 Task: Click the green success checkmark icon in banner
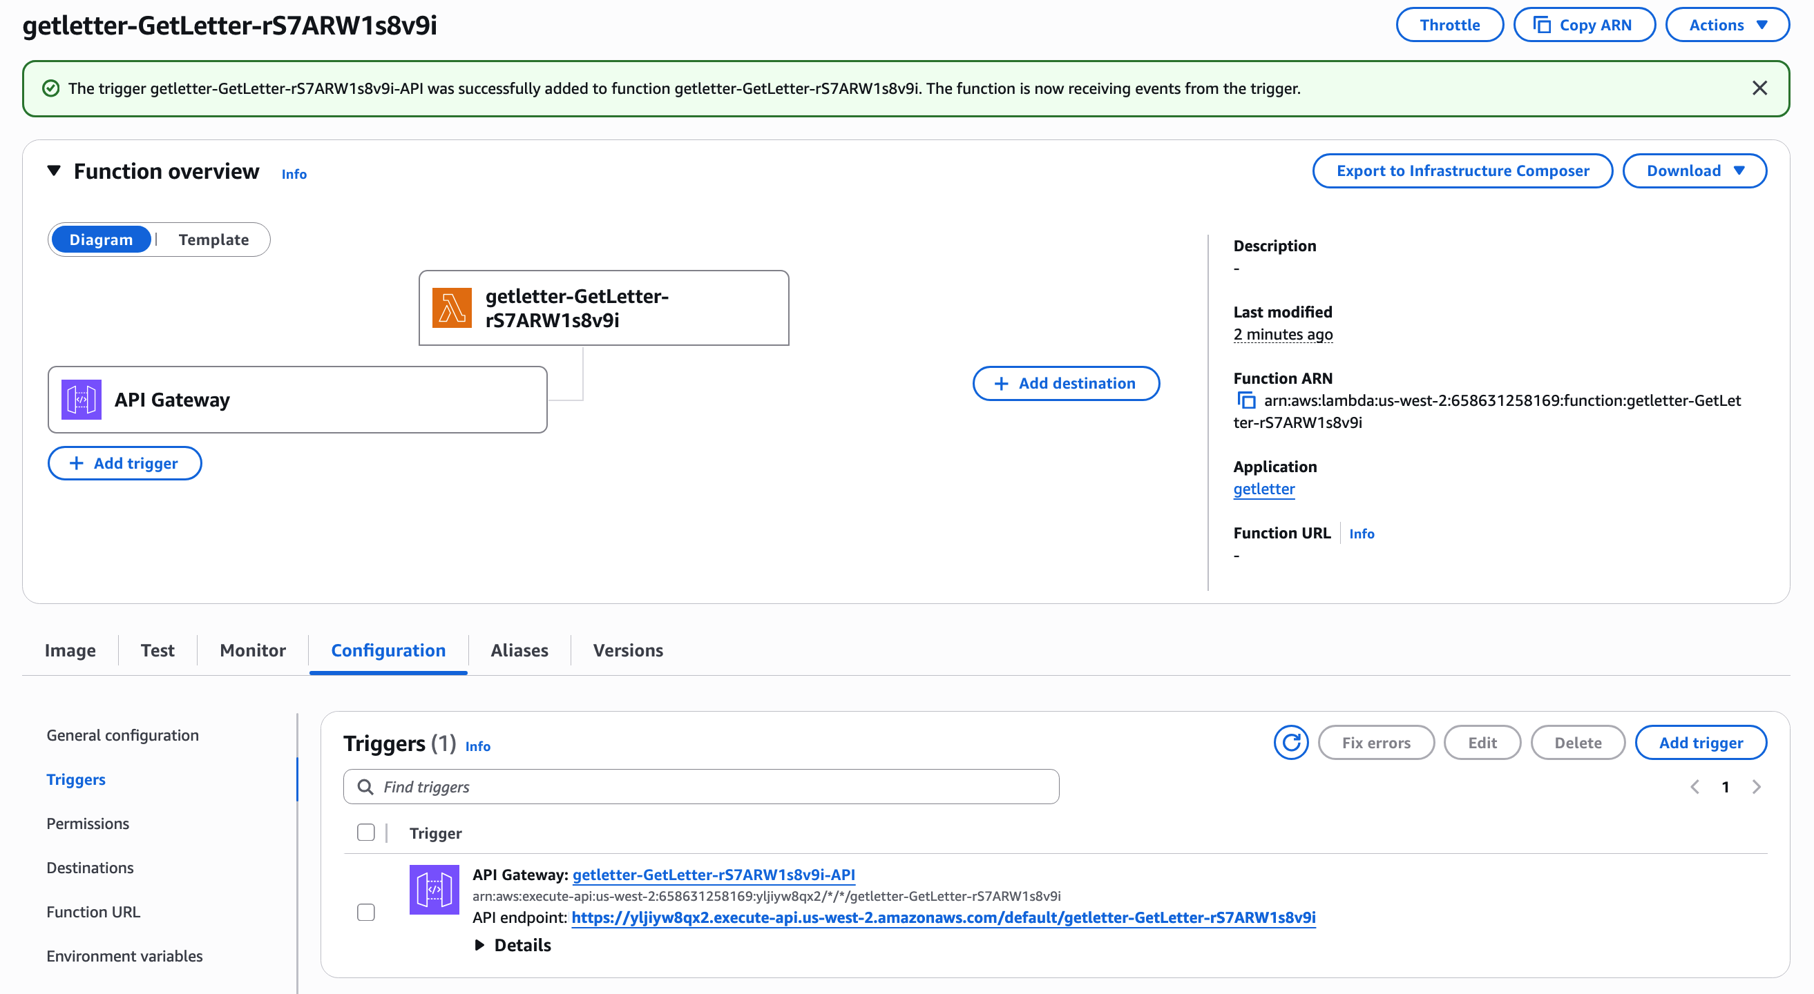[50, 88]
